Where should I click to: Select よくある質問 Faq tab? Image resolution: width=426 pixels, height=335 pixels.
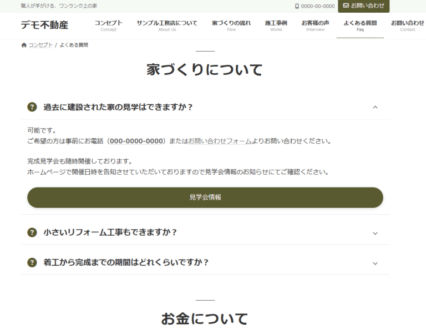pos(360,26)
